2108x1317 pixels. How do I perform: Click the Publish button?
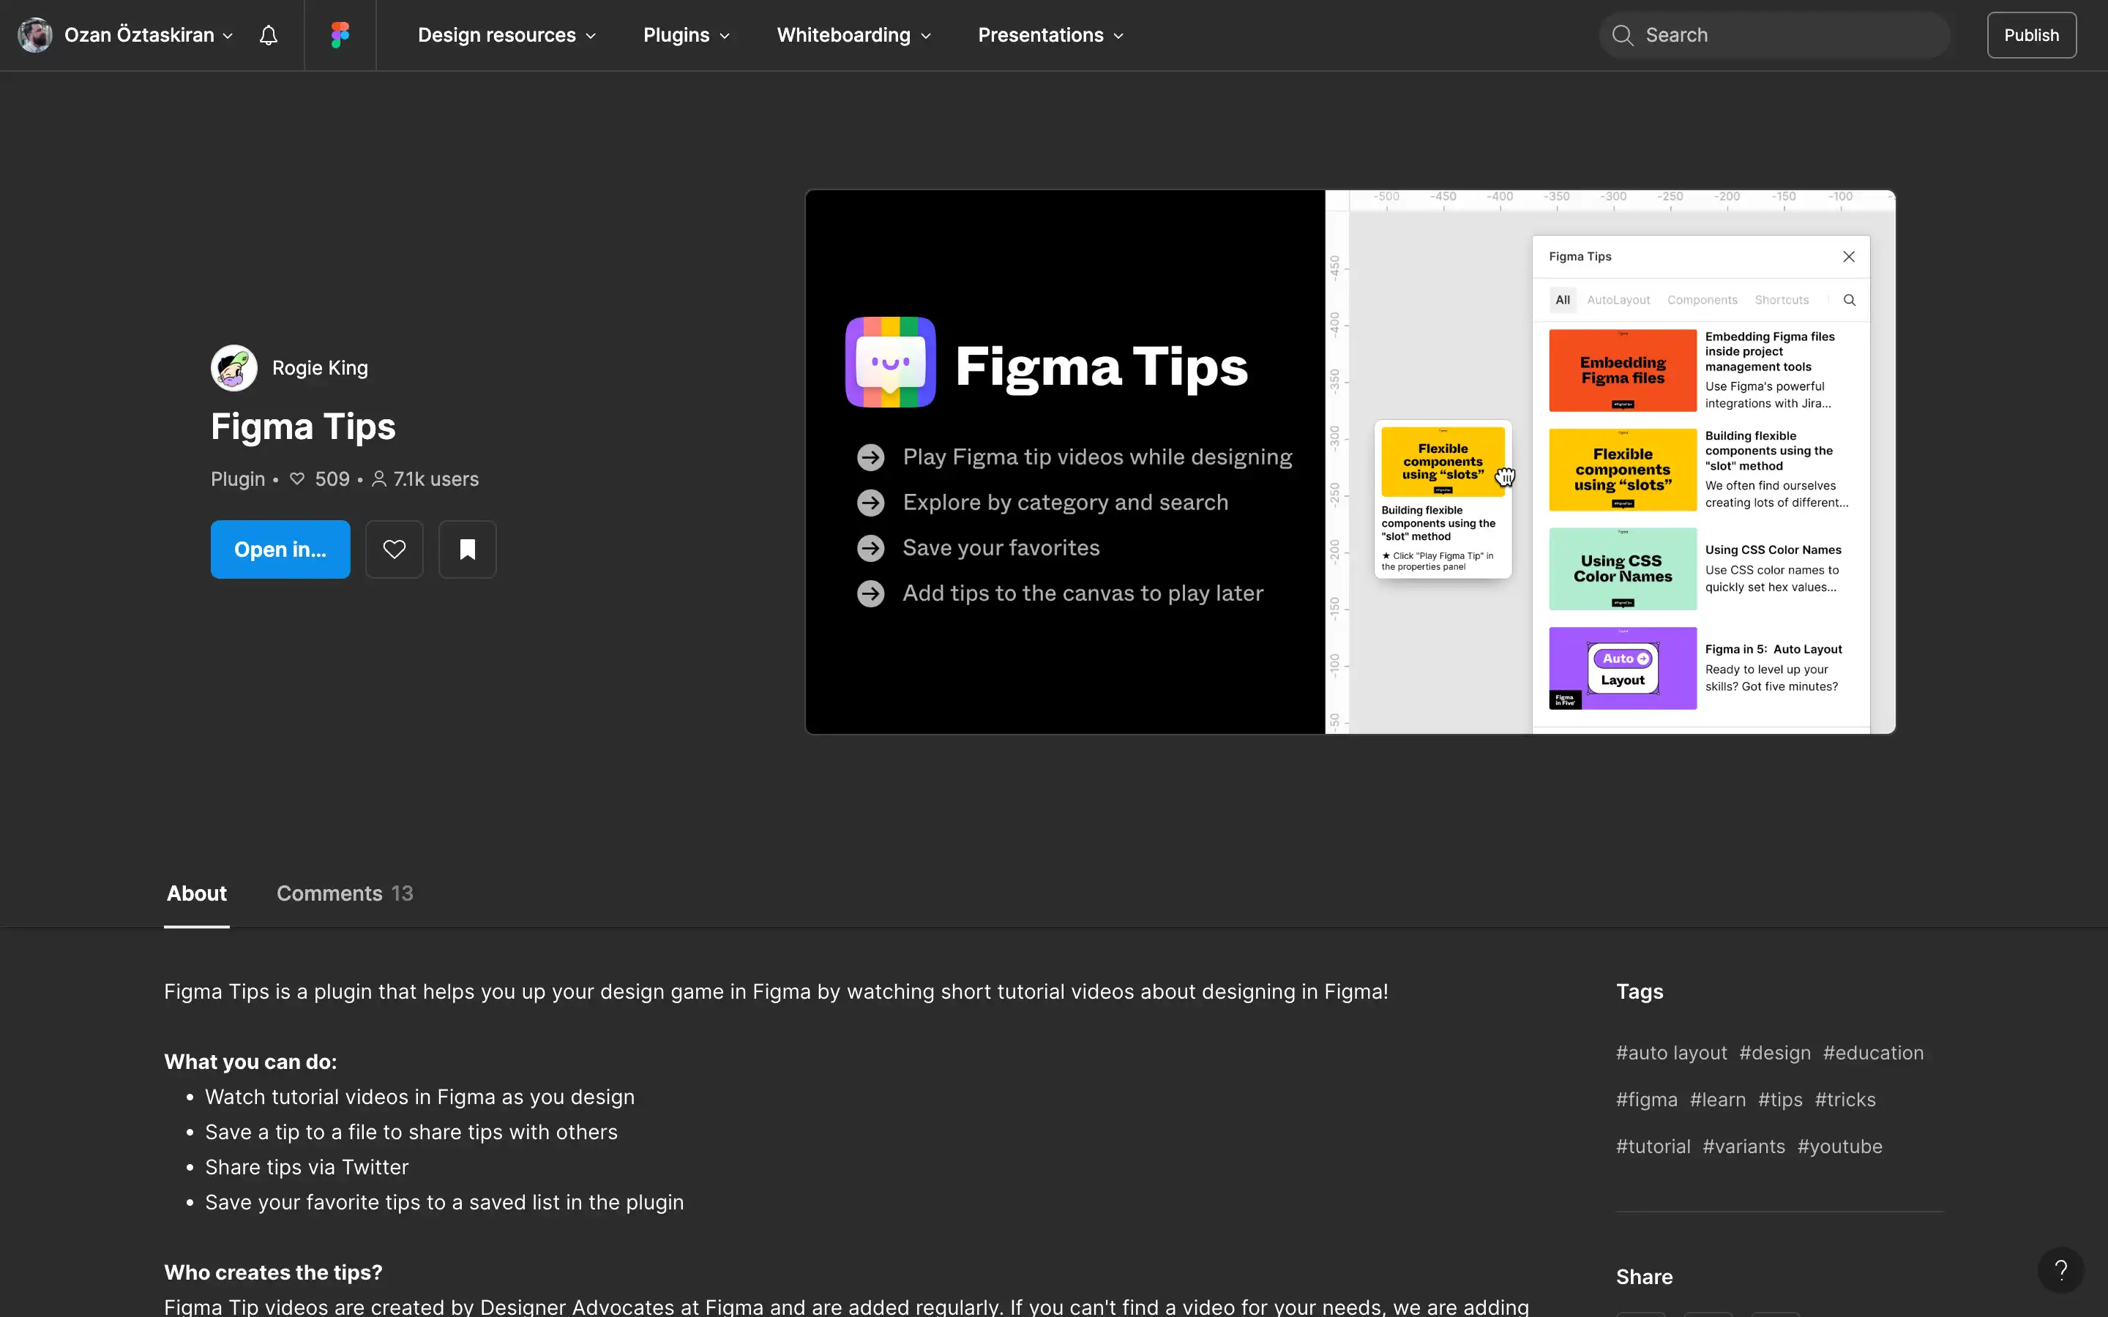2031,35
